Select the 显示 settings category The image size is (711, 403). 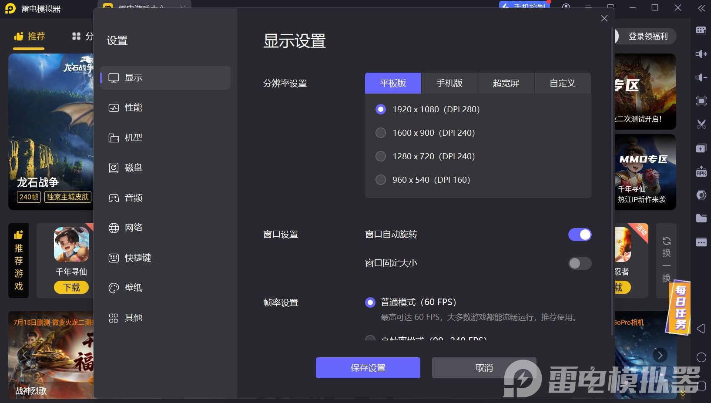[165, 78]
